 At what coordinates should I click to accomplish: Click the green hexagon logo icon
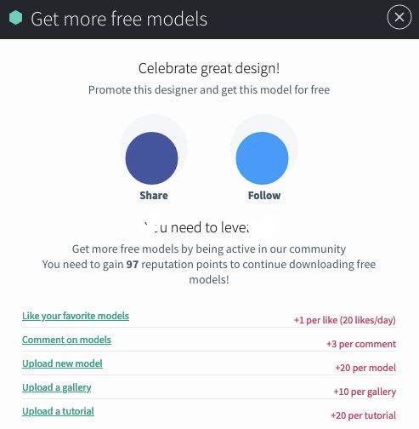(15, 18)
